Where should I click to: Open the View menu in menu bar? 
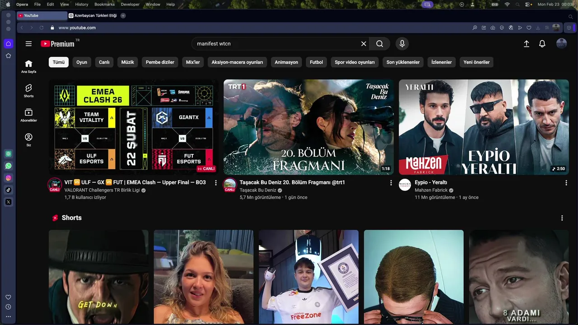[65, 4]
